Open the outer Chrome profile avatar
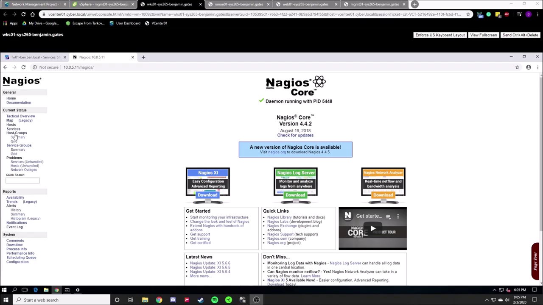Image resolution: width=543 pixels, height=305 pixels. [528, 14]
